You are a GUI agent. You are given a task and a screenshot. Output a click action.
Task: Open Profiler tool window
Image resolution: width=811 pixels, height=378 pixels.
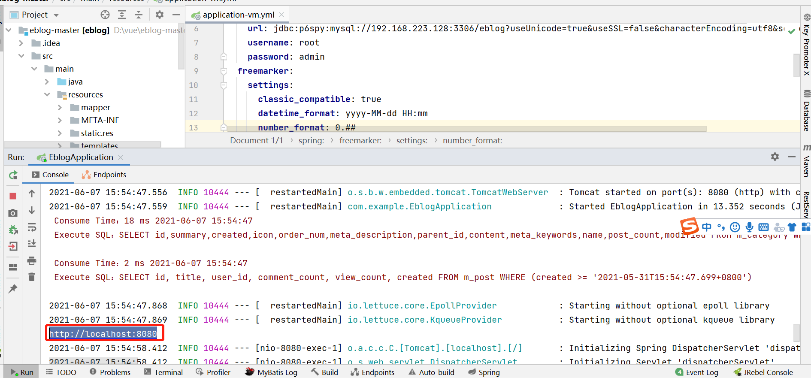pos(213,372)
